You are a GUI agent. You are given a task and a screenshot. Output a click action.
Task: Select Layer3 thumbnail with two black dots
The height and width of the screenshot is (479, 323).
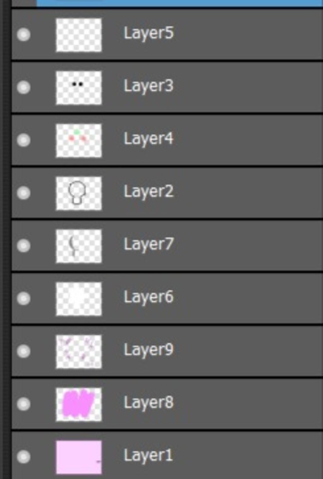79,87
